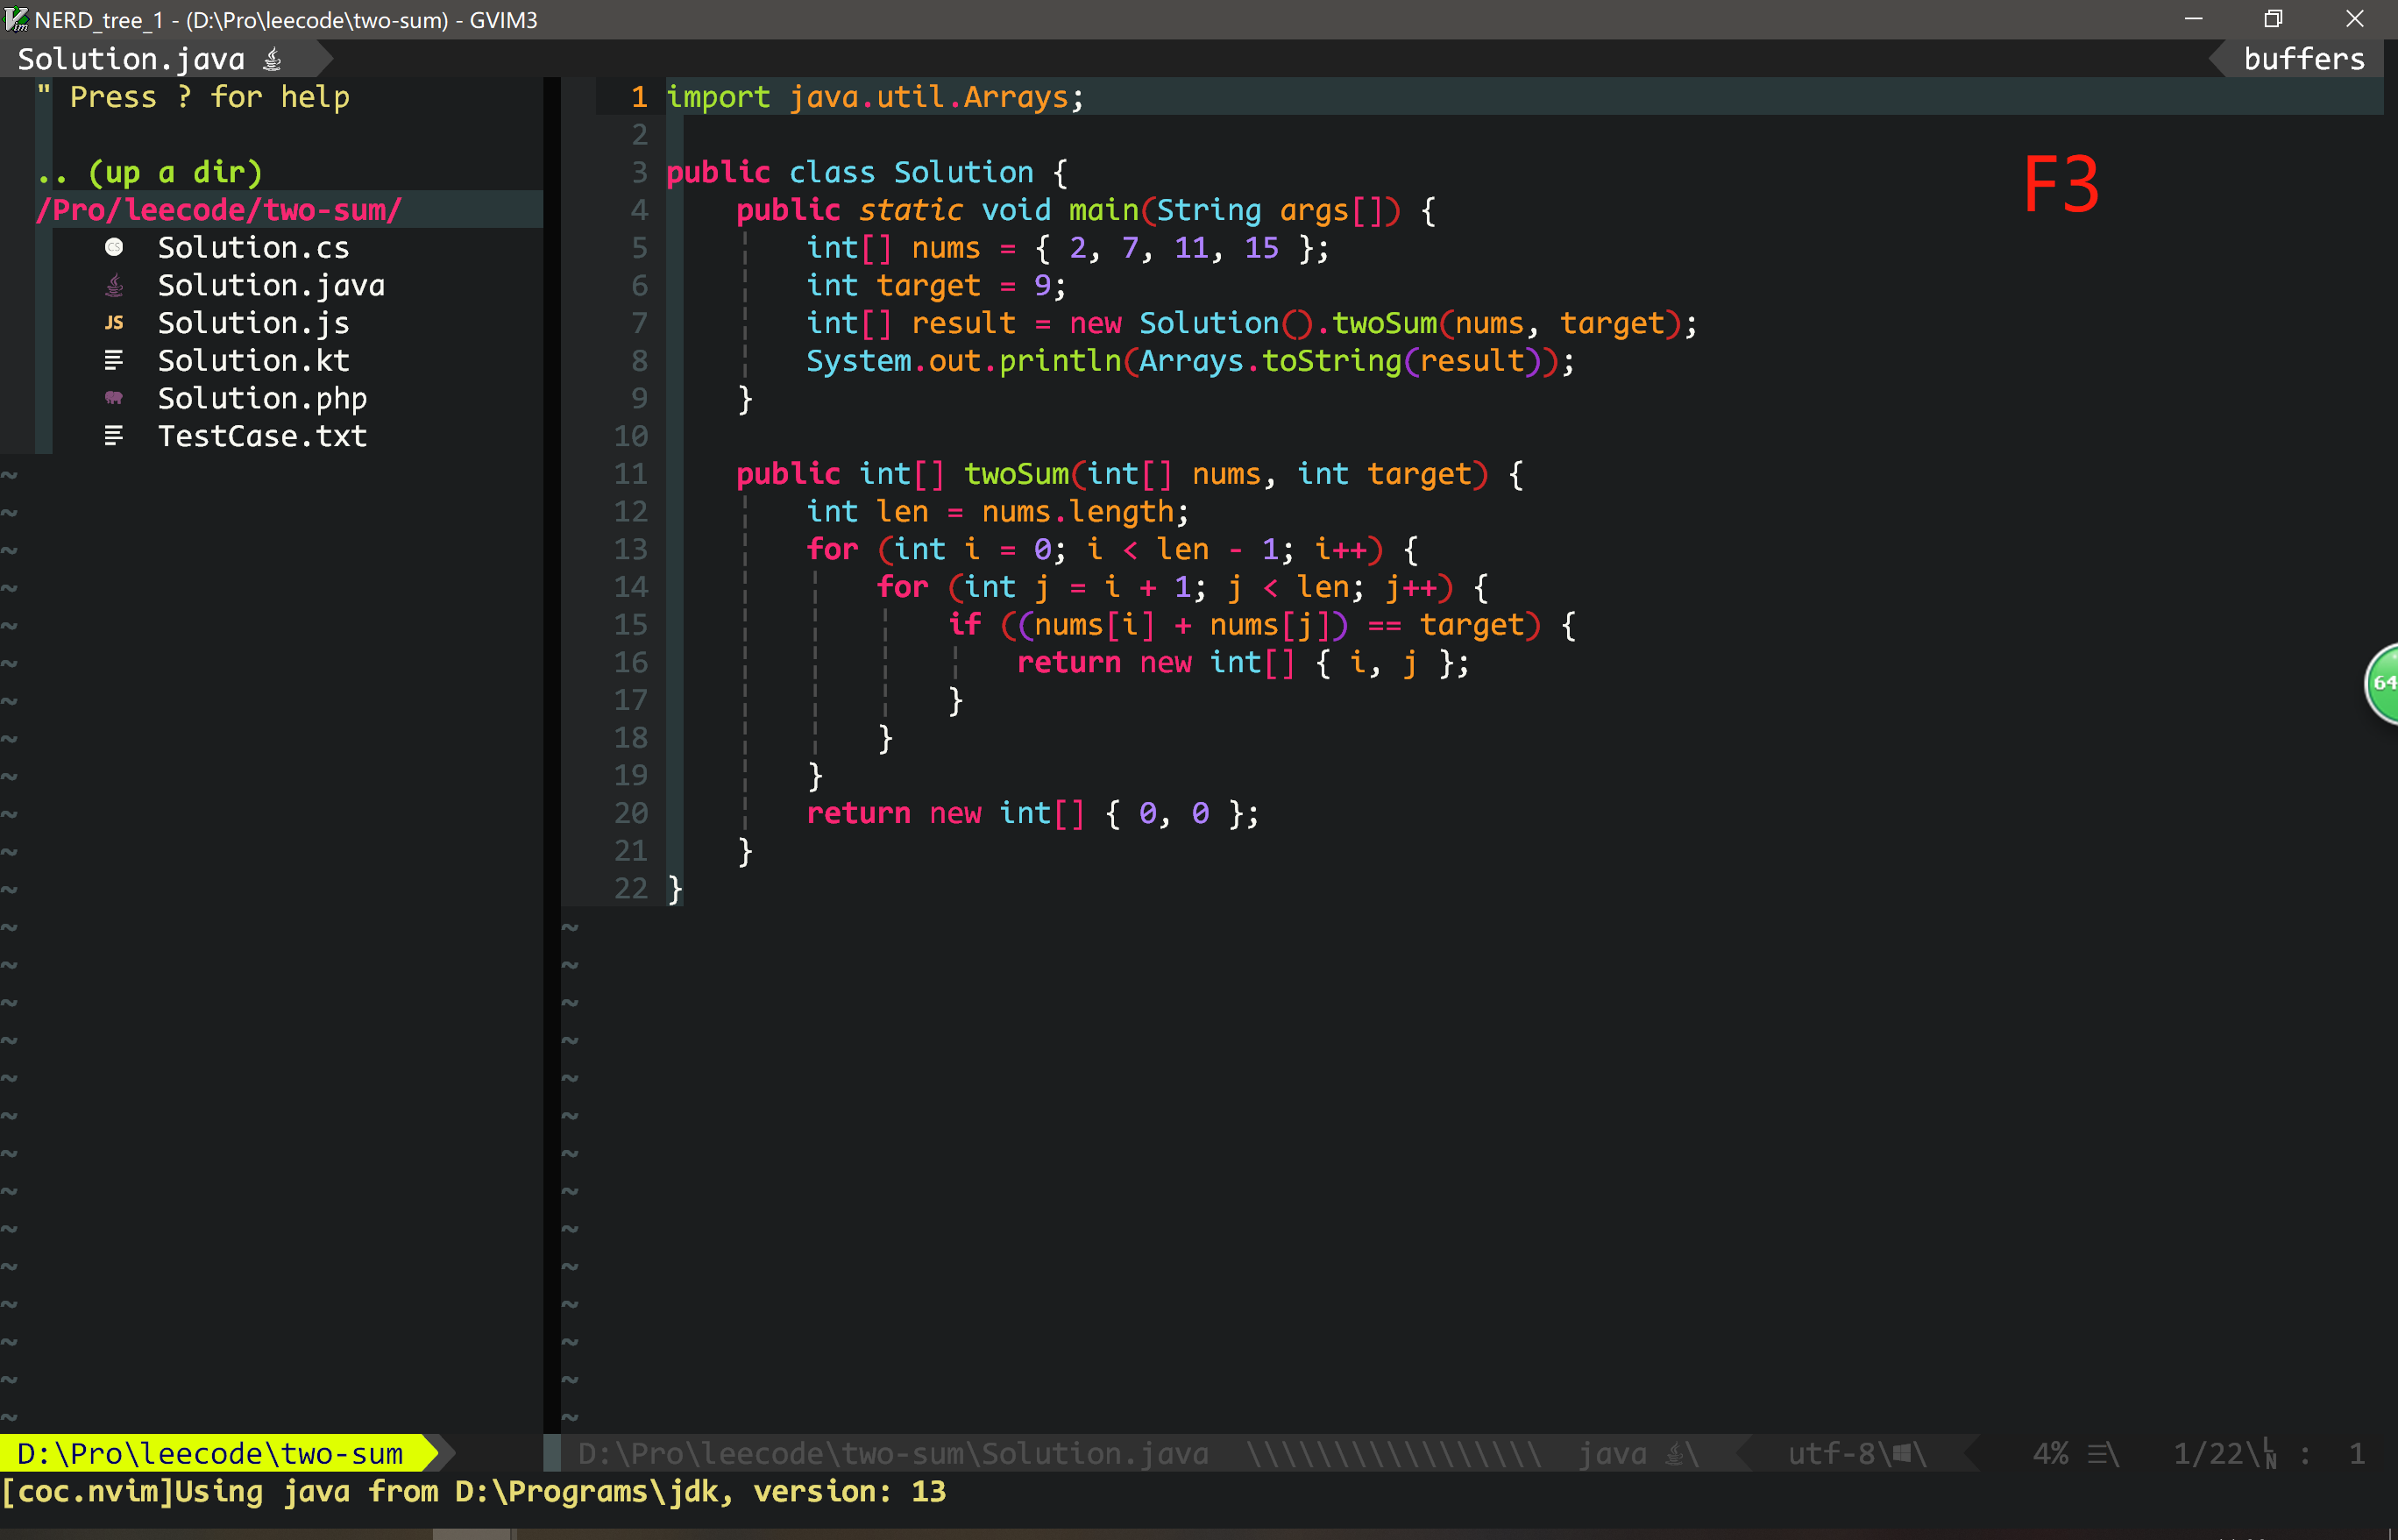Click the PHP elephant icon beside Solution.php
The height and width of the screenshot is (1540, 2398).
tap(114, 398)
